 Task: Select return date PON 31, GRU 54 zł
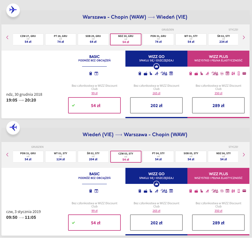pos(28,157)
